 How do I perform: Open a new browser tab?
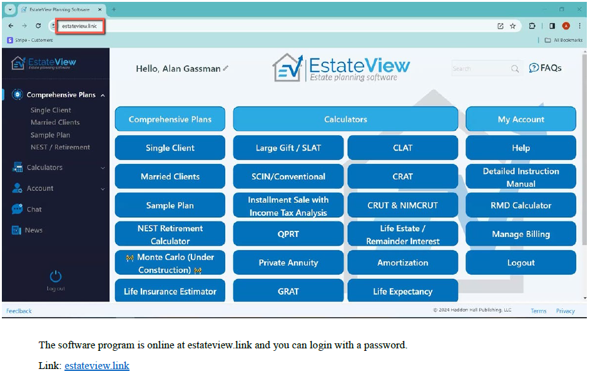pyautogui.click(x=114, y=9)
